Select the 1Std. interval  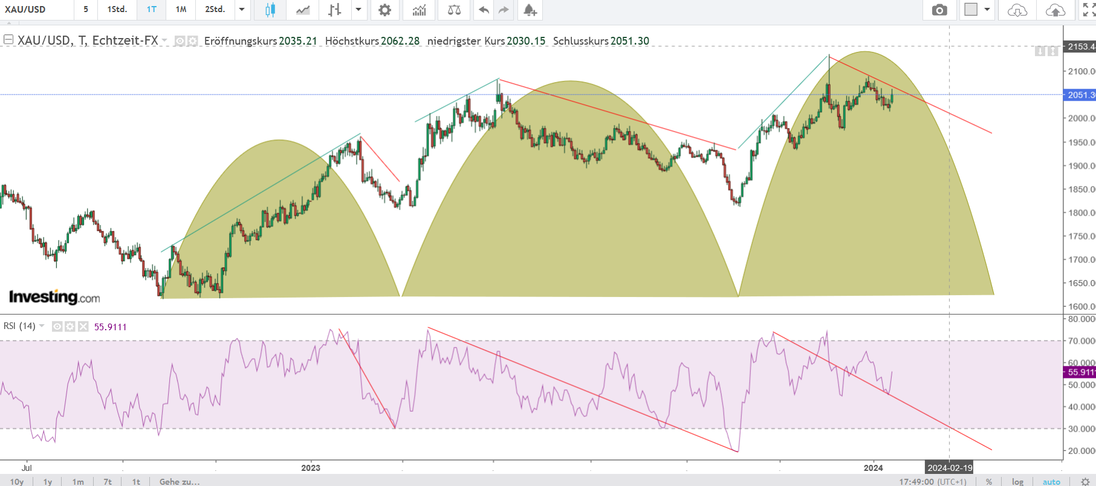click(x=117, y=10)
